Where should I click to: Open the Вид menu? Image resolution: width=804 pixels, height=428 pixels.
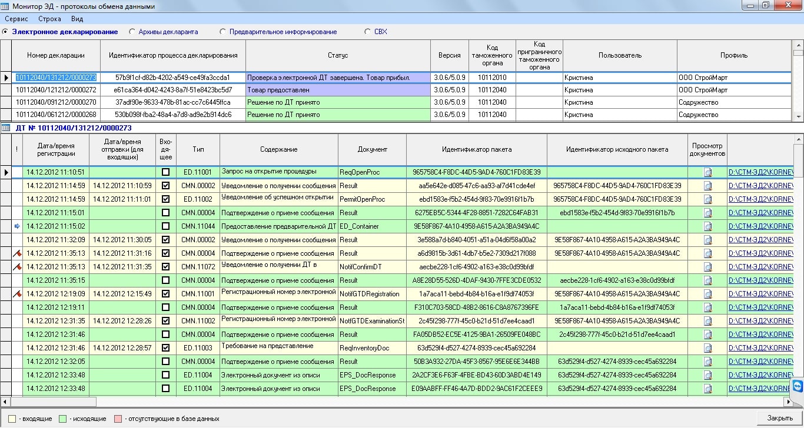(x=77, y=19)
